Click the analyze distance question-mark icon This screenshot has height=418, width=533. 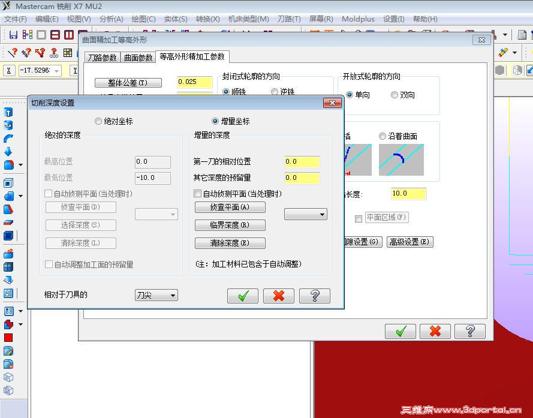tap(26, 53)
